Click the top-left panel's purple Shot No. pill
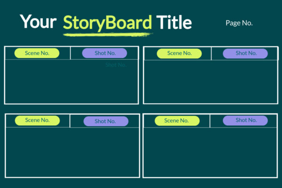This screenshot has width=282, height=188. [104, 53]
